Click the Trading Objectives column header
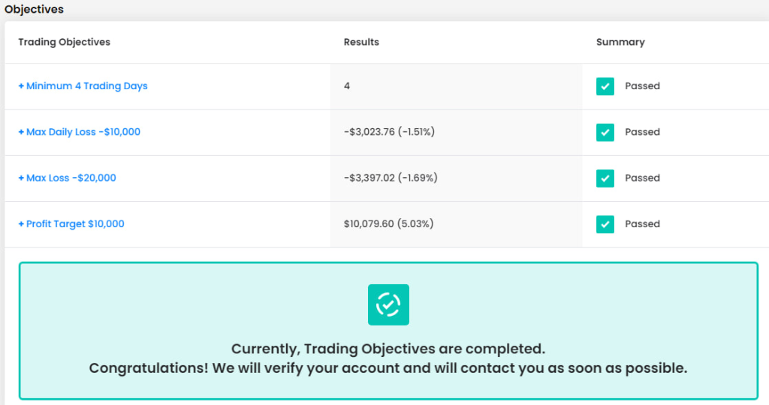This screenshot has height=405, width=769. coord(64,42)
